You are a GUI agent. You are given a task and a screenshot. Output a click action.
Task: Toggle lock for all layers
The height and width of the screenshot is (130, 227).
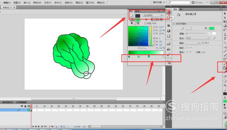pos(25,106)
